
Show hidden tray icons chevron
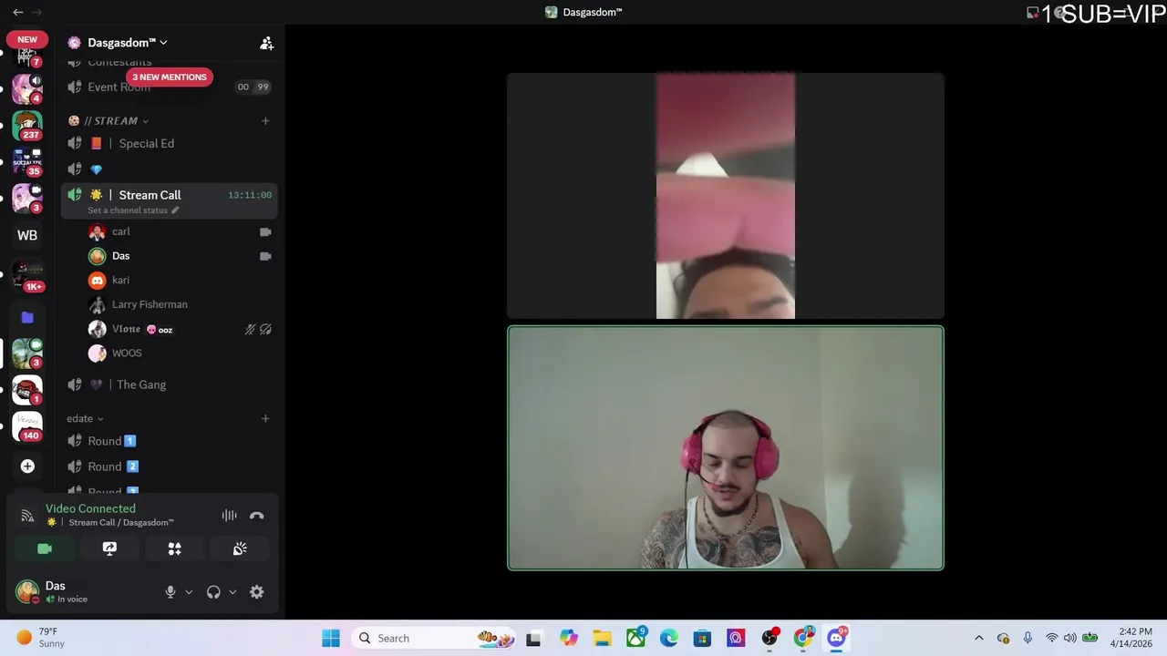(979, 639)
